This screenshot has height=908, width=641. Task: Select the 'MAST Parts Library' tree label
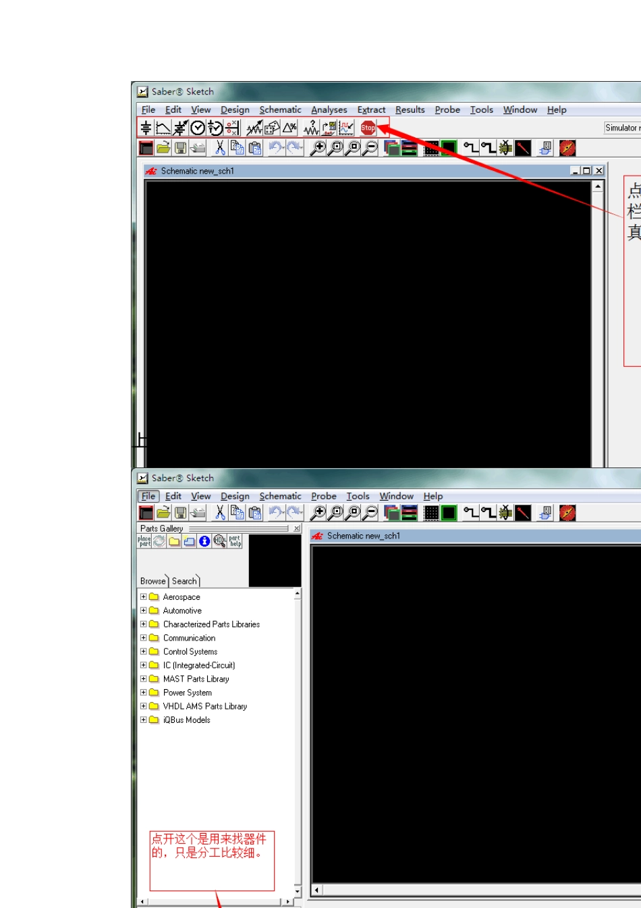196,679
